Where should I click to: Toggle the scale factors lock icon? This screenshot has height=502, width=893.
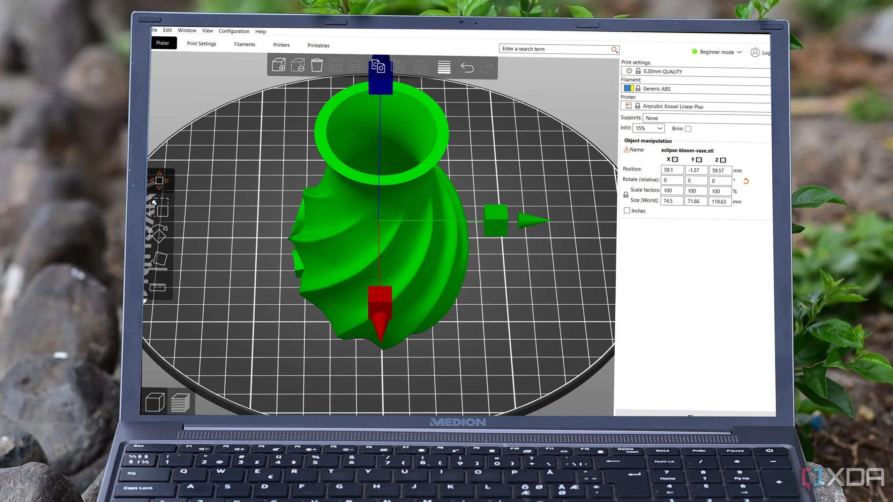pos(626,195)
